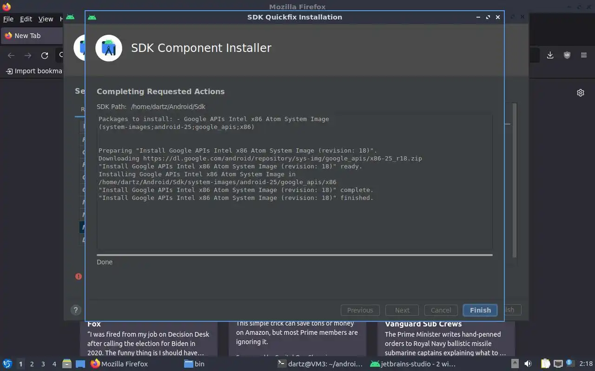Open the volume control tray icon
595x371 pixels.
point(528,364)
